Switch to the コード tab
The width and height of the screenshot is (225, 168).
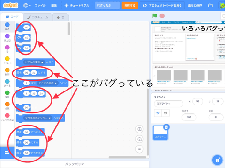click(12, 17)
